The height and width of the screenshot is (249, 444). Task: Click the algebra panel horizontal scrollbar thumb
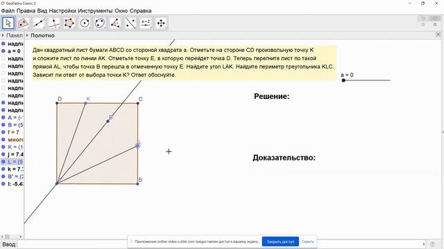[x=8, y=237]
